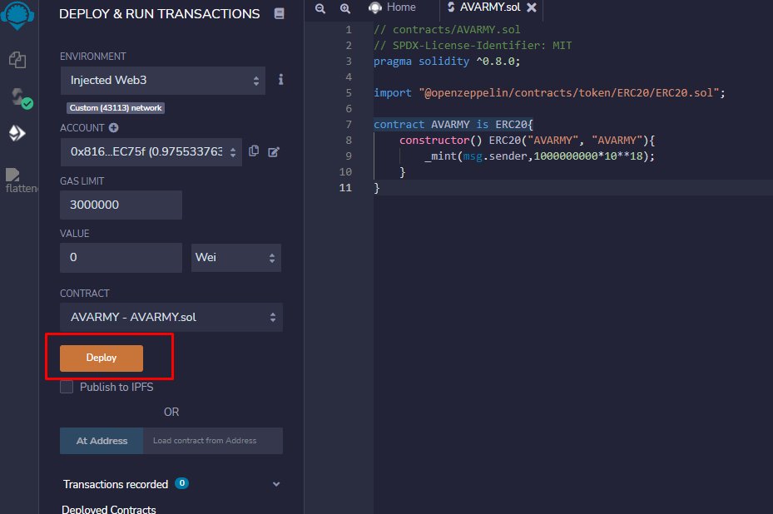Image resolution: width=773 pixels, height=514 pixels.
Task: Click the orange Deploy button
Action: (x=102, y=358)
